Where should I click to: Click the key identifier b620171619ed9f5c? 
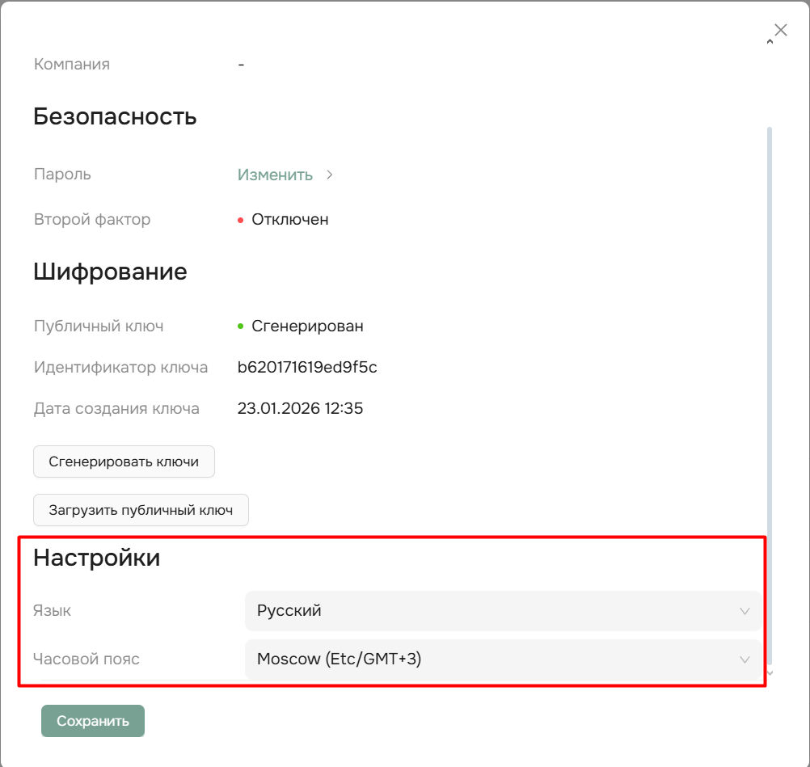pyautogui.click(x=307, y=368)
